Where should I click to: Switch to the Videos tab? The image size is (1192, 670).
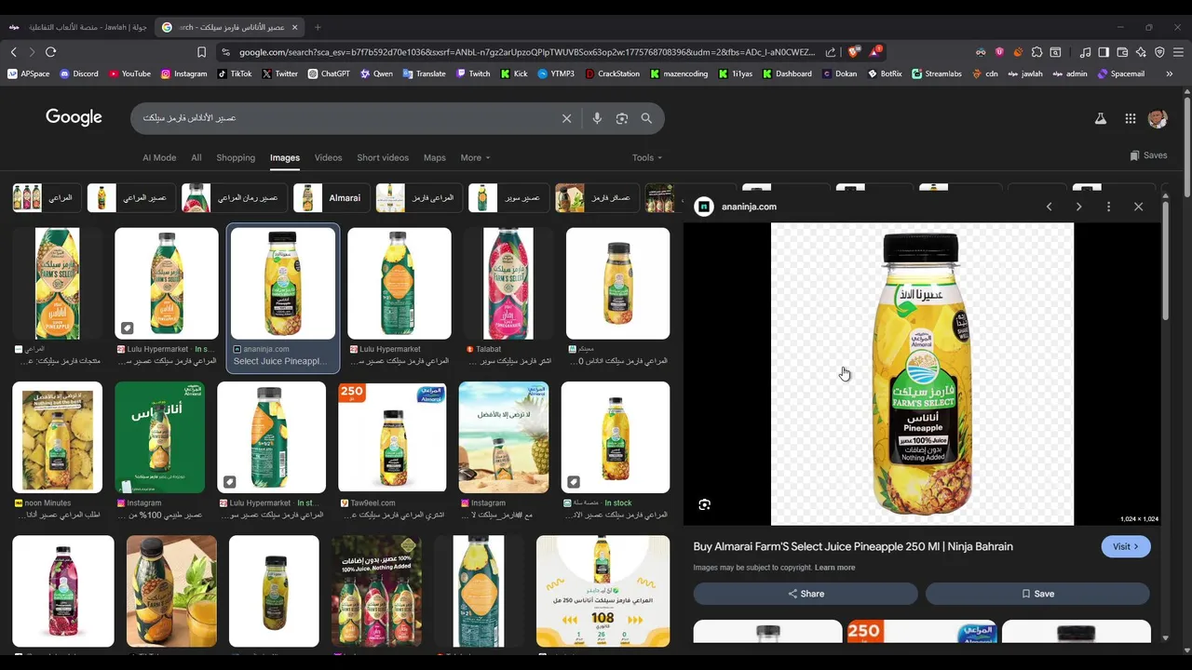328,157
